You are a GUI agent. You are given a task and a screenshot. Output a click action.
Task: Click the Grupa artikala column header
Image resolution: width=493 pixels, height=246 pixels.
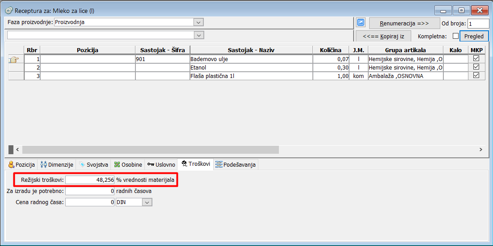pyautogui.click(x=405, y=50)
